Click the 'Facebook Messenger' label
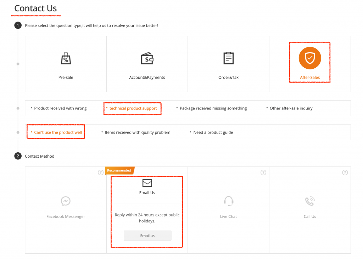The image size is (363, 260). coord(66,216)
